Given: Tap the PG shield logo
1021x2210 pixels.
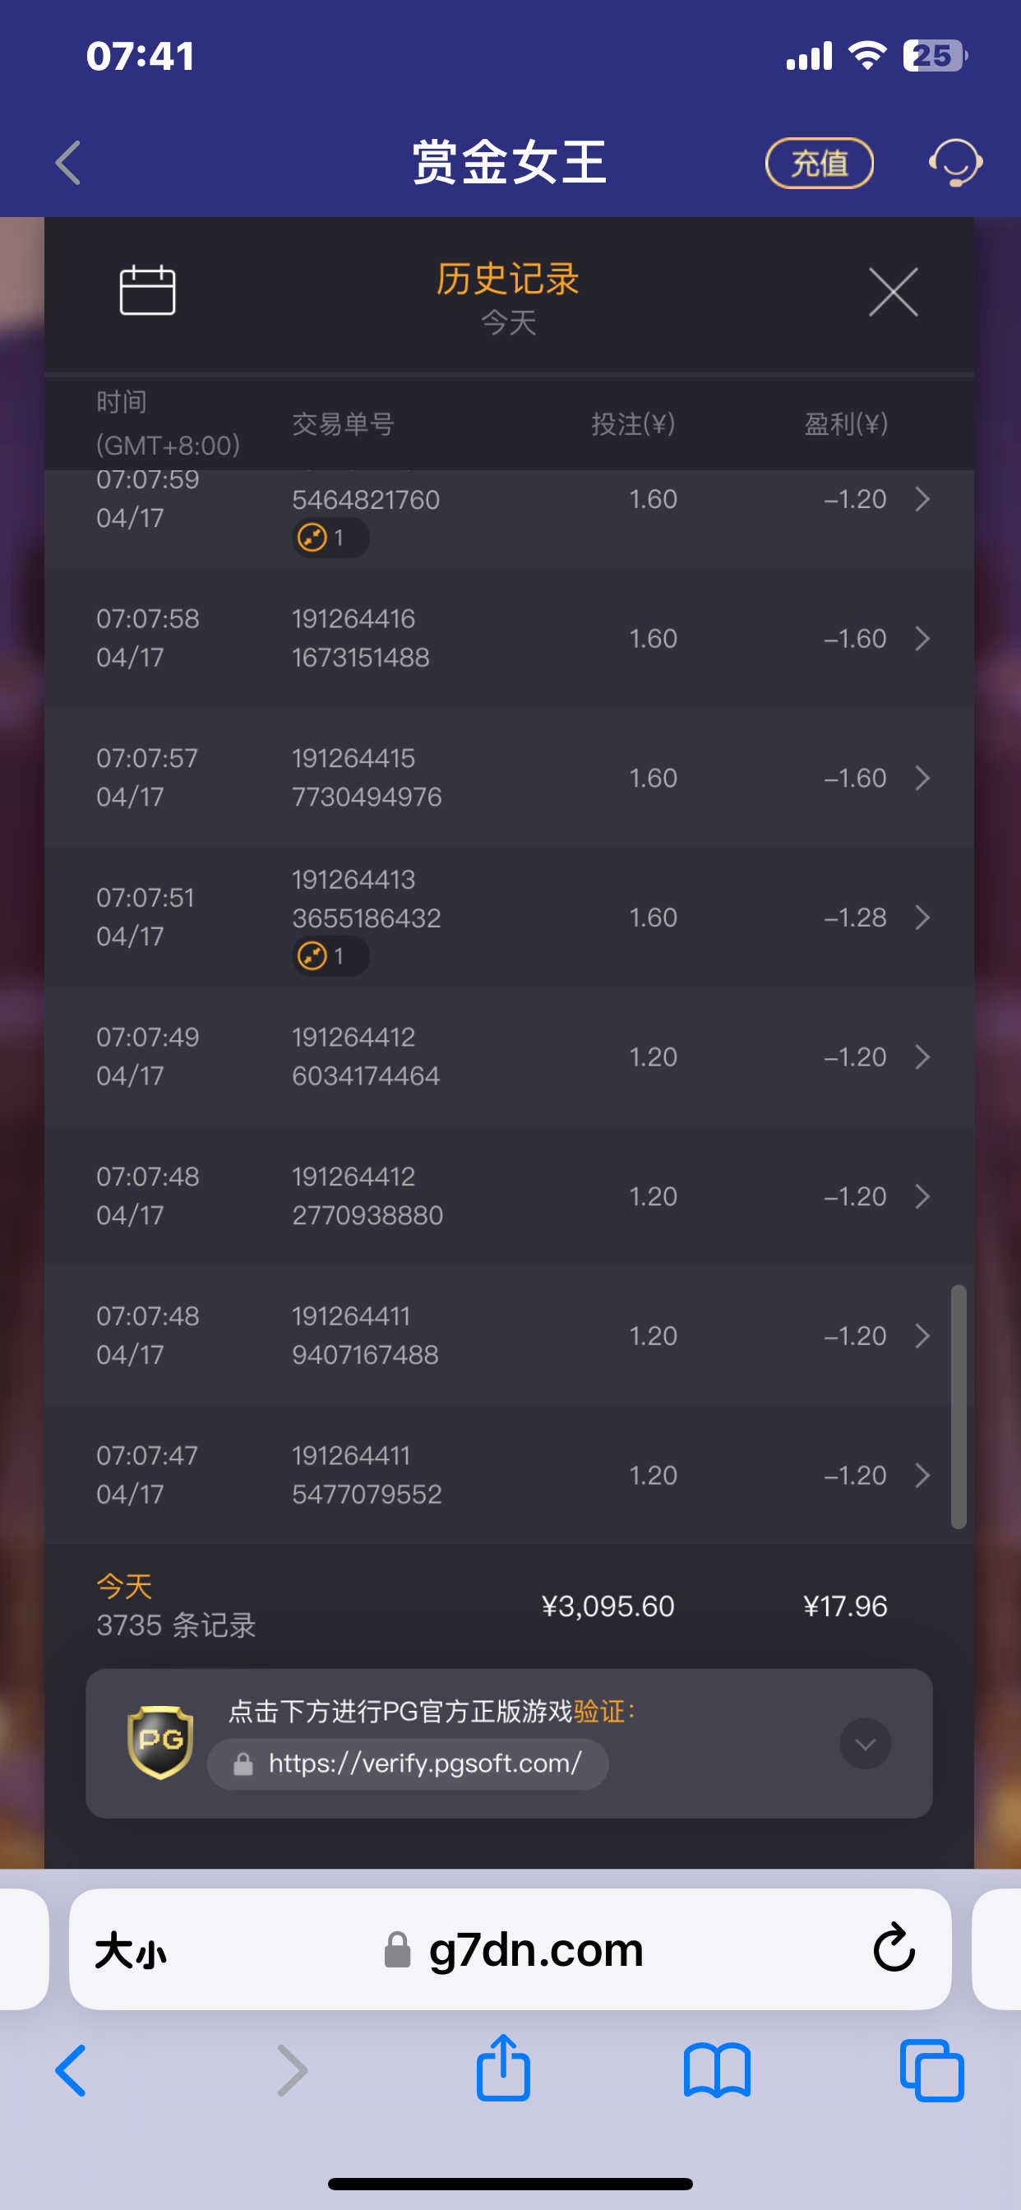Looking at the screenshot, I should pos(160,1742).
